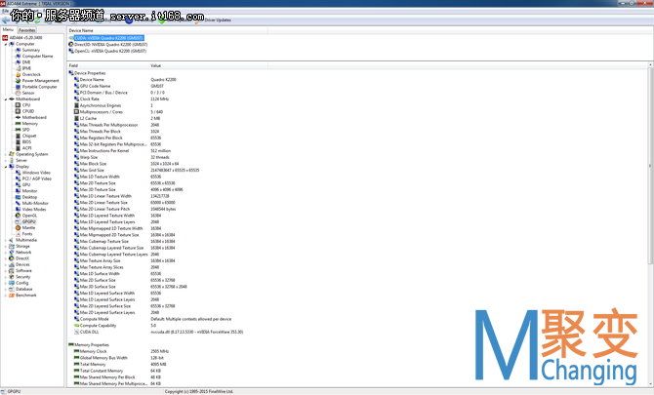This screenshot has height=395, width=654.
Task: Expand the Operating System node arrow
Action: [6, 154]
